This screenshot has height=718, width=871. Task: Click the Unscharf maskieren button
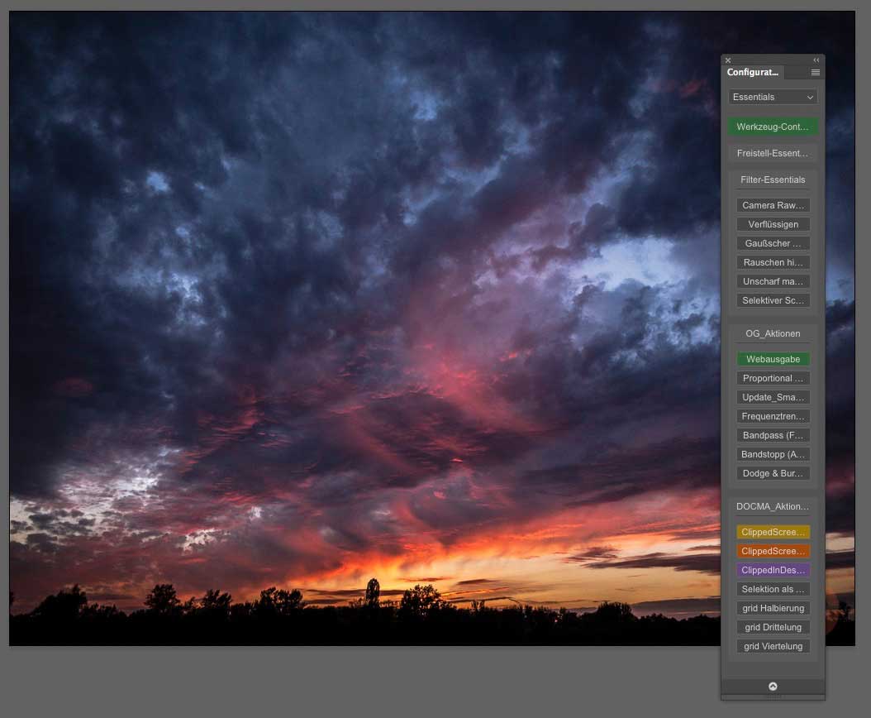coord(773,281)
